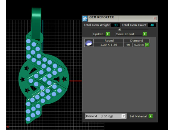Click the 1.30 X 1.30 size cell
The width and height of the screenshot is (174, 130).
108,45
